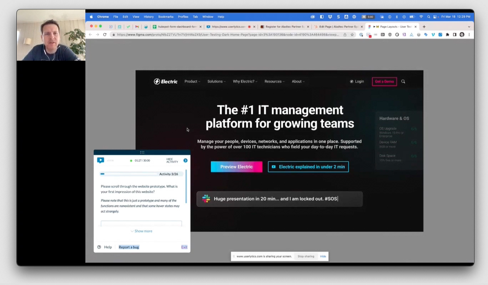Close the Page Layouts tab
The image size is (488, 285).
click(415, 27)
